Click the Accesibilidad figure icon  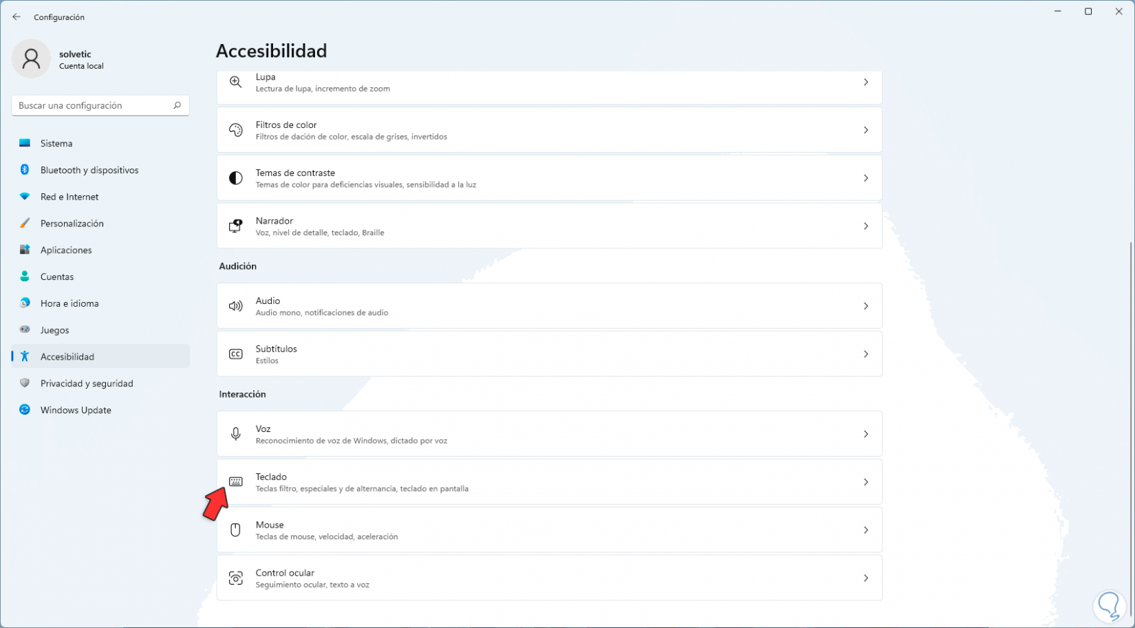point(25,356)
